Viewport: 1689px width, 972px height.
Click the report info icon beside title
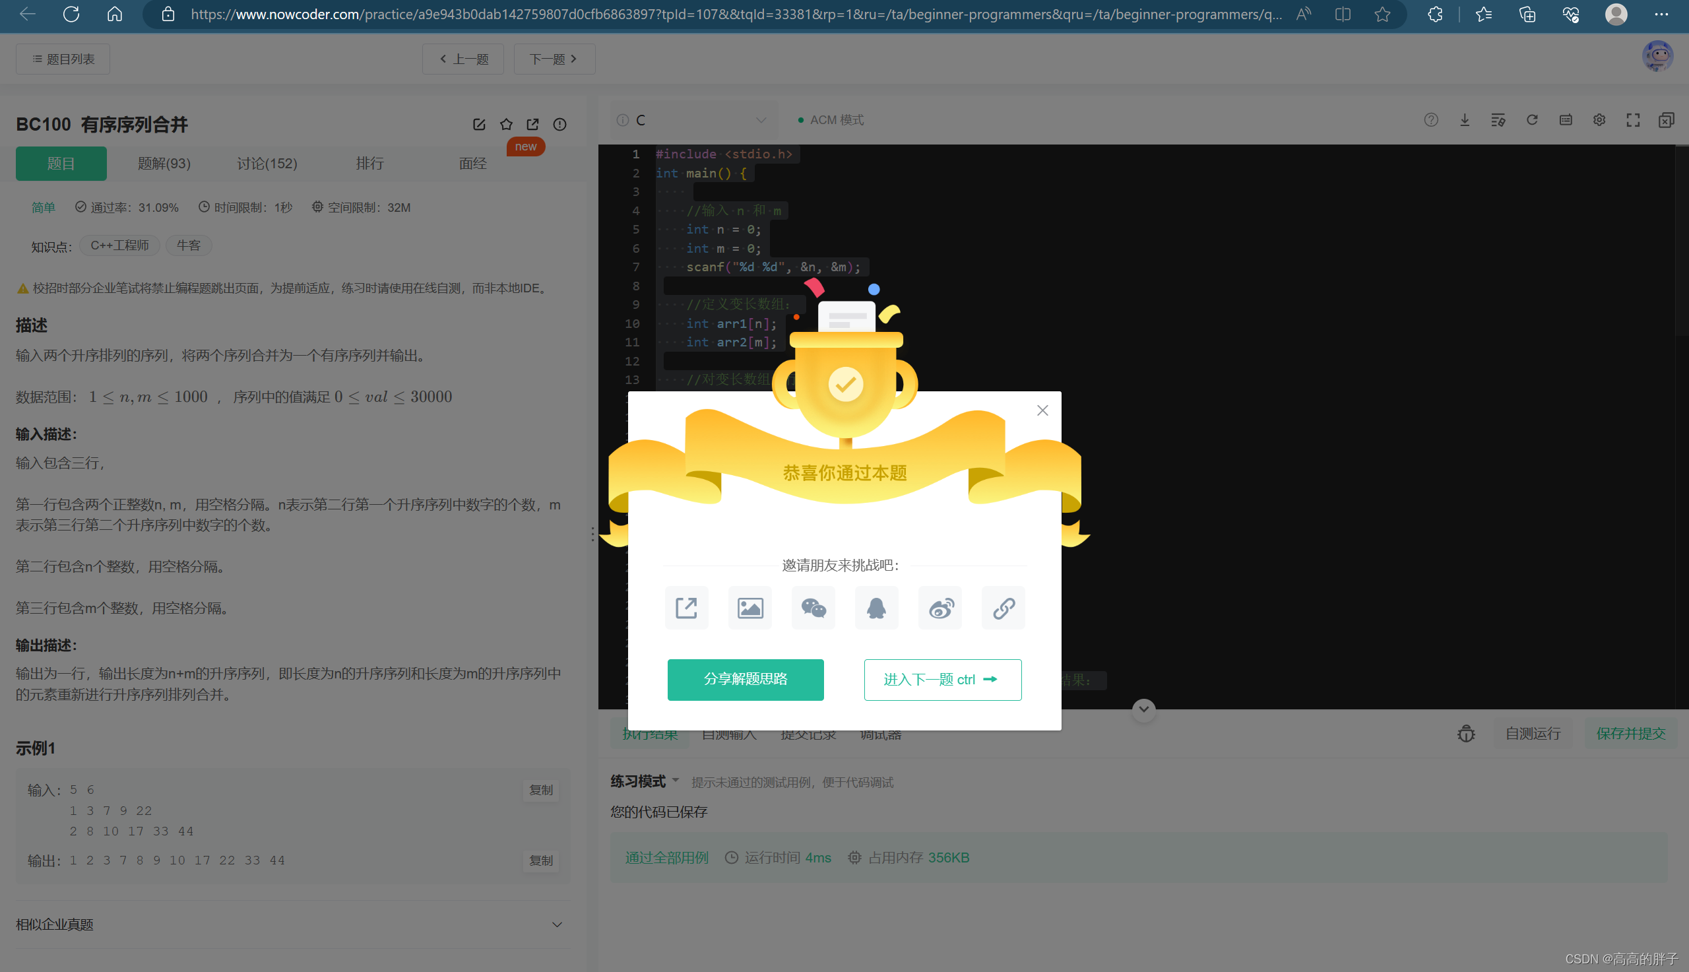[x=560, y=125]
